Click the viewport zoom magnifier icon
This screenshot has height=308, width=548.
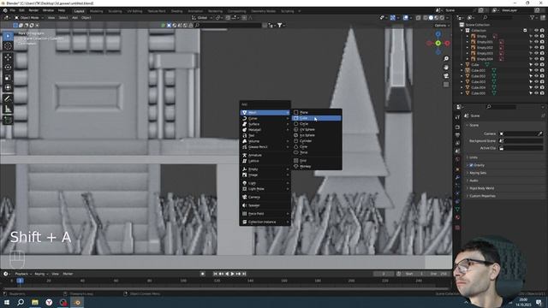pyautogui.click(x=446, y=59)
